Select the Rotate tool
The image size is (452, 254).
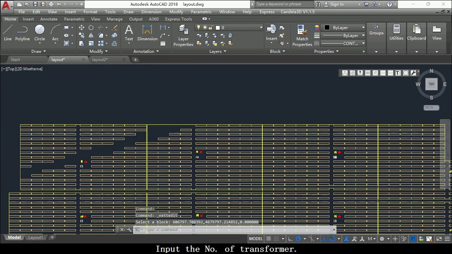click(91, 28)
